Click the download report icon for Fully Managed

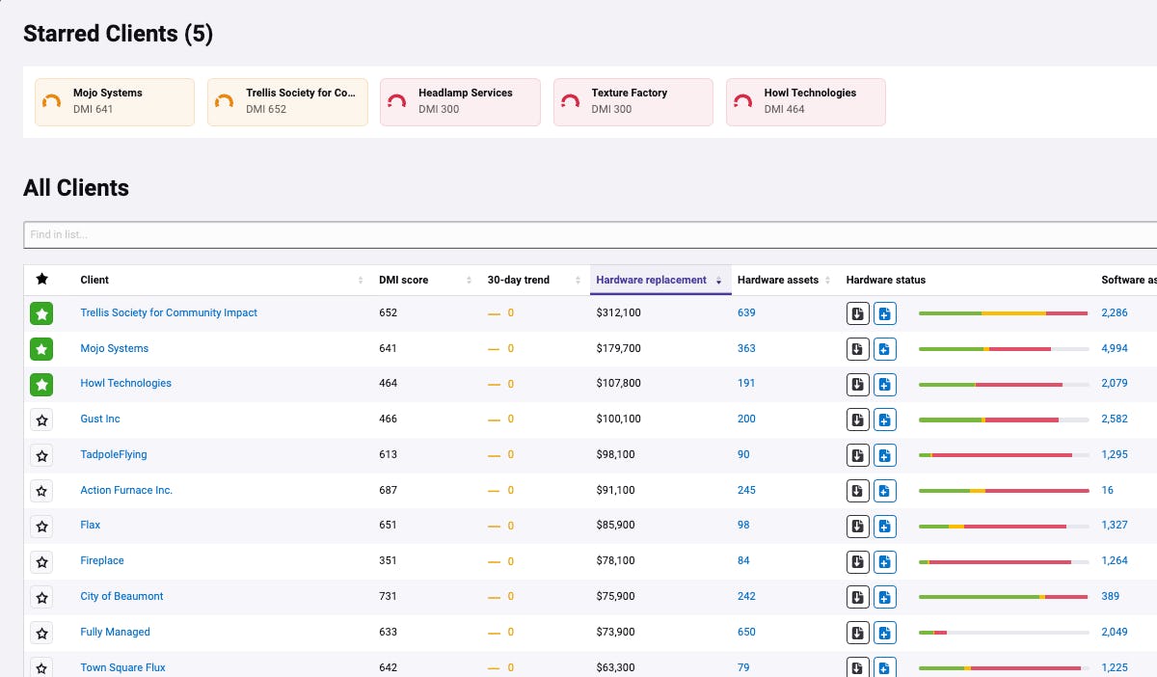pyautogui.click(x=857, y=633)
